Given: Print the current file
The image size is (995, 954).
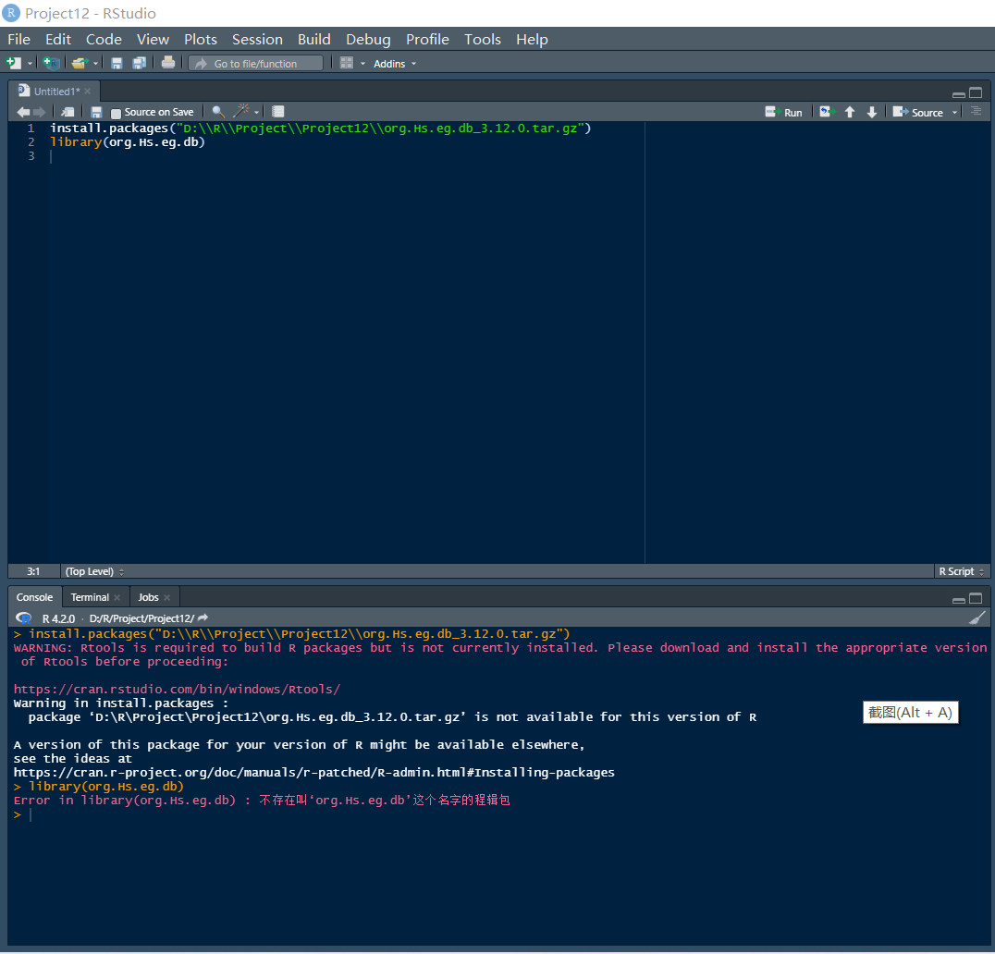Looking at the screenshot, I should click(167, 63).
